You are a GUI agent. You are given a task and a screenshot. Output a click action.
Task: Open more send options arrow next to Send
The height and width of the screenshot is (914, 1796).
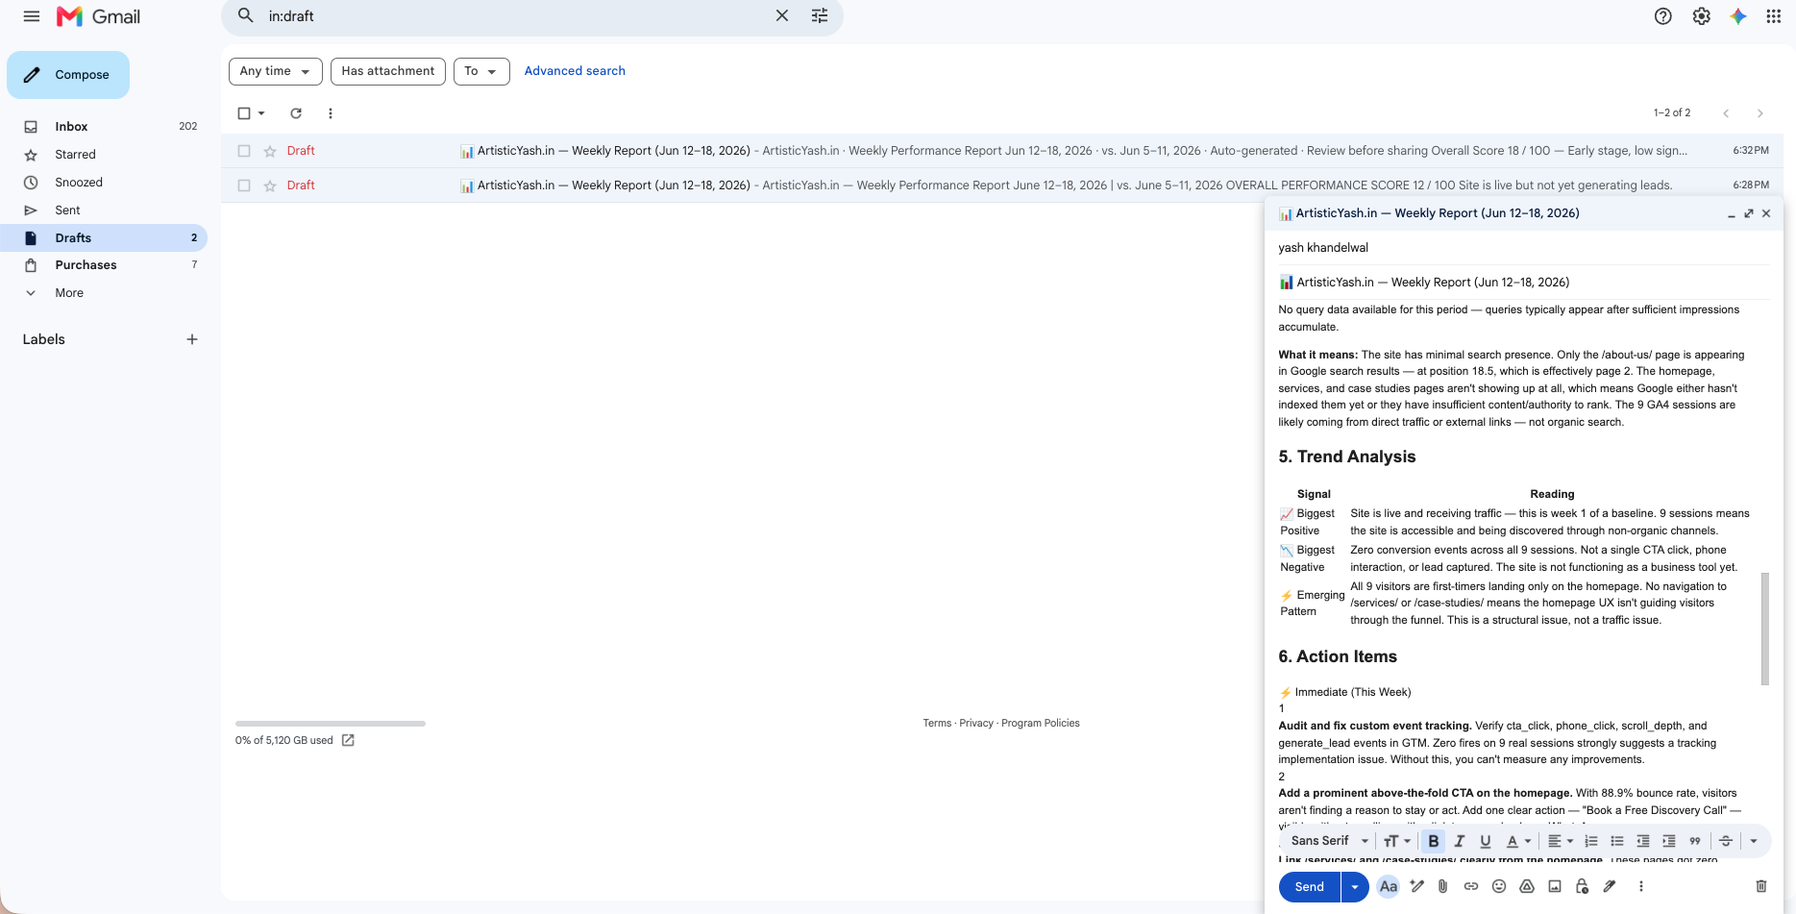[1355, 886]
